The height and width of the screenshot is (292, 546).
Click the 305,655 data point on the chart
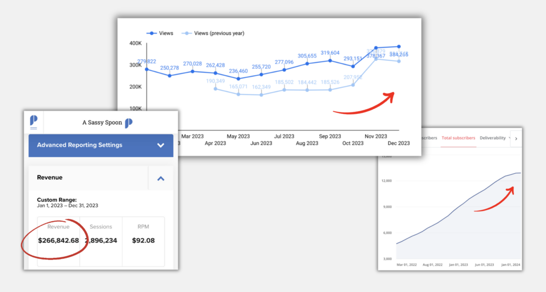point(307,64)
